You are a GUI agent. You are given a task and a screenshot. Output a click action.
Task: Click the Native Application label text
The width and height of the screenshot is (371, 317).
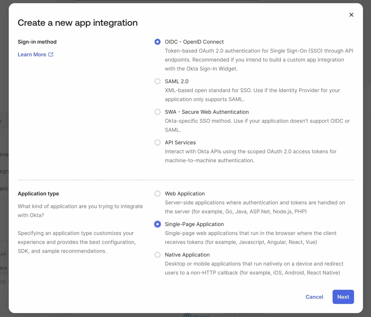pos(187,255)
